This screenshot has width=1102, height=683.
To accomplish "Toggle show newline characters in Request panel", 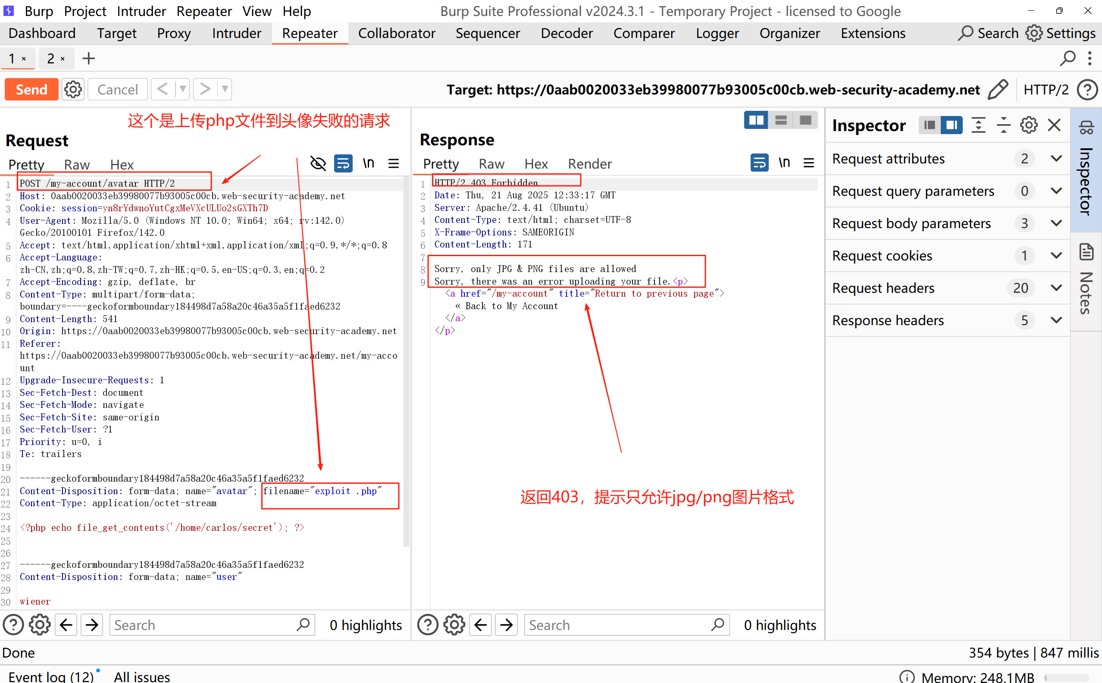I will [369, 163].
